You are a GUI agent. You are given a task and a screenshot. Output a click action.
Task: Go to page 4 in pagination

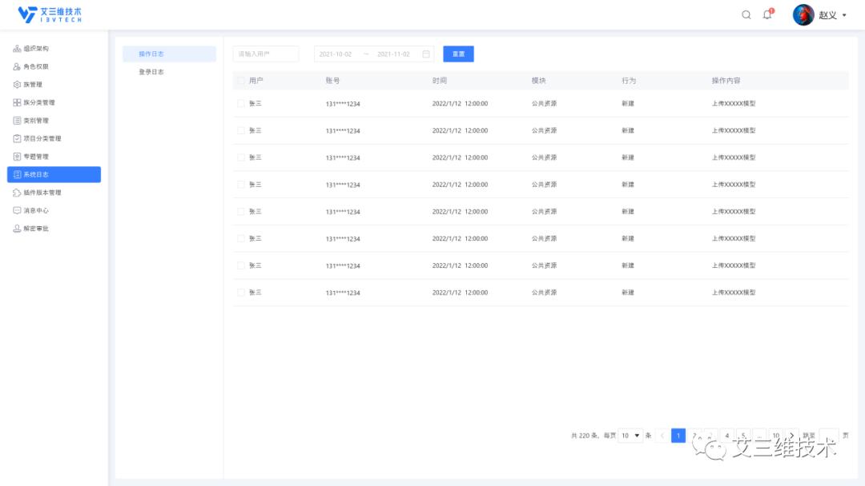pos(727,436)
